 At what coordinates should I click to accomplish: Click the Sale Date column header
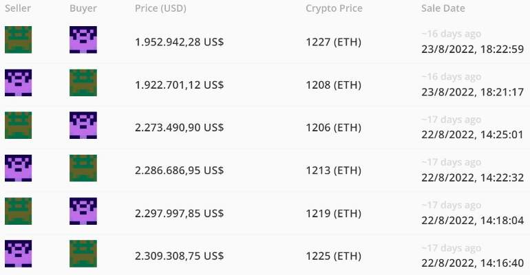click(443, 8)
